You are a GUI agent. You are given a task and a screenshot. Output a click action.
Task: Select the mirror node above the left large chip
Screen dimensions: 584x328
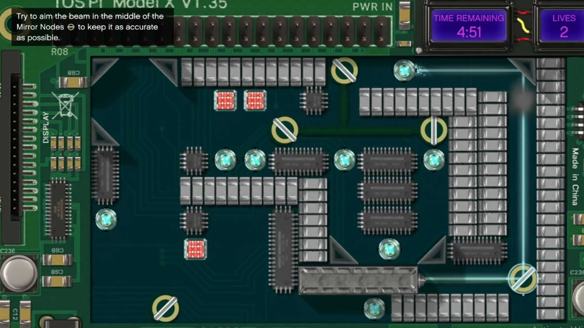coord(285,130)
